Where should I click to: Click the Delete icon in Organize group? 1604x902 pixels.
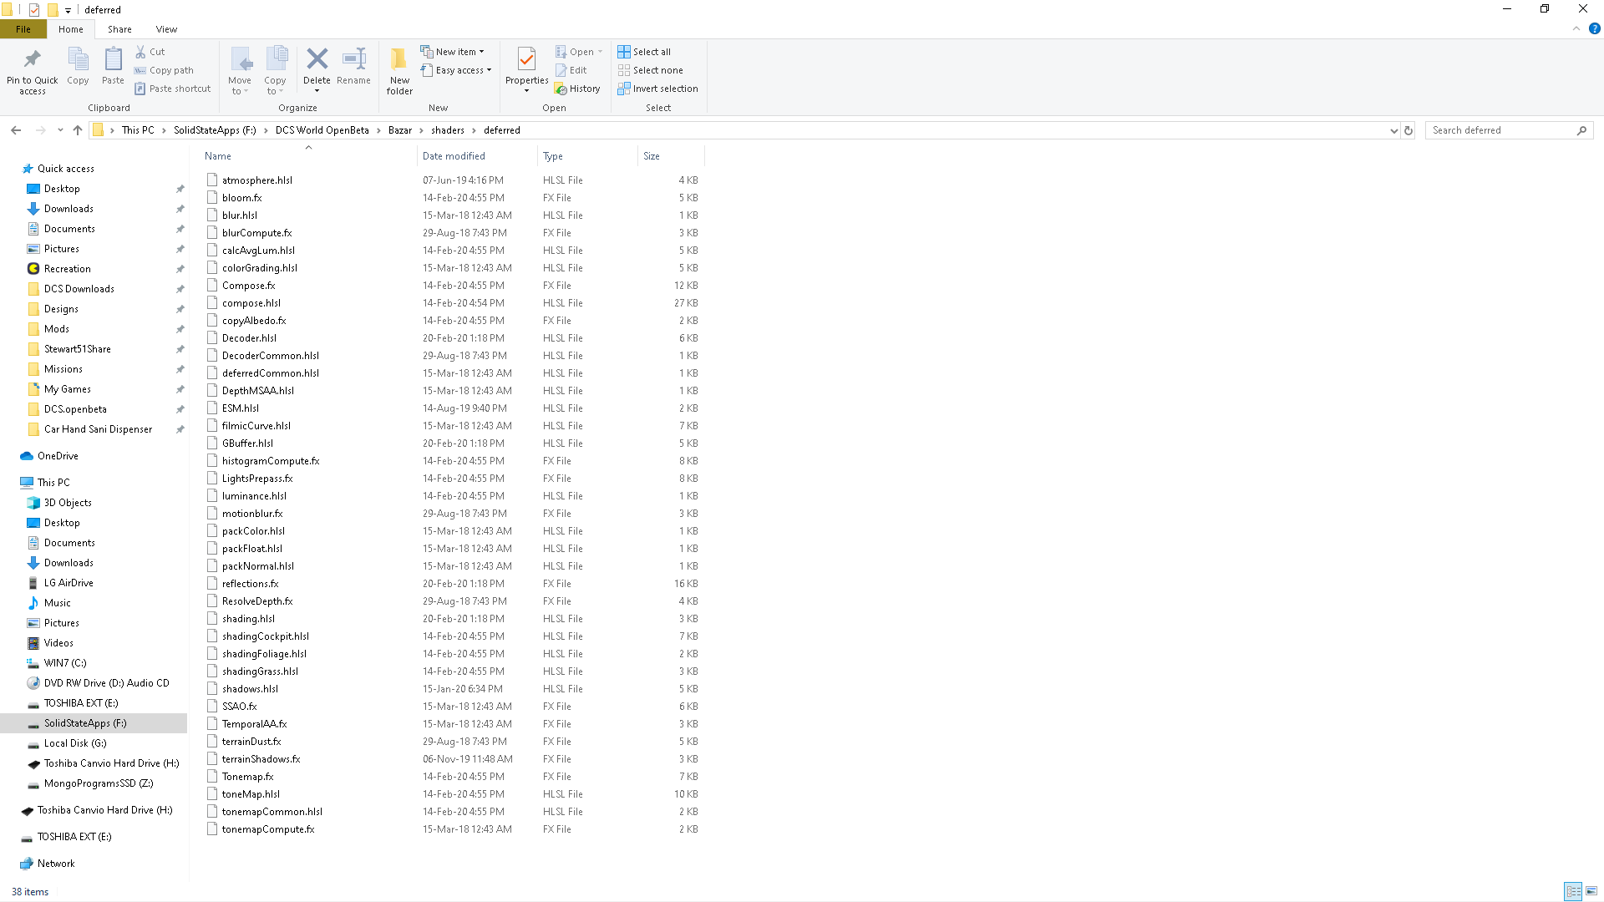pos(317,59)
